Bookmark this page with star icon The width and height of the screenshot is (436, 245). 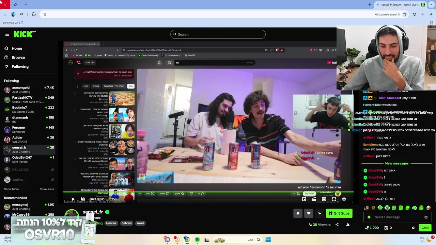tap(45, 14)
